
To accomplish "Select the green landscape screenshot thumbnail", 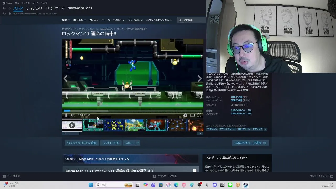I will pos(135,125).
